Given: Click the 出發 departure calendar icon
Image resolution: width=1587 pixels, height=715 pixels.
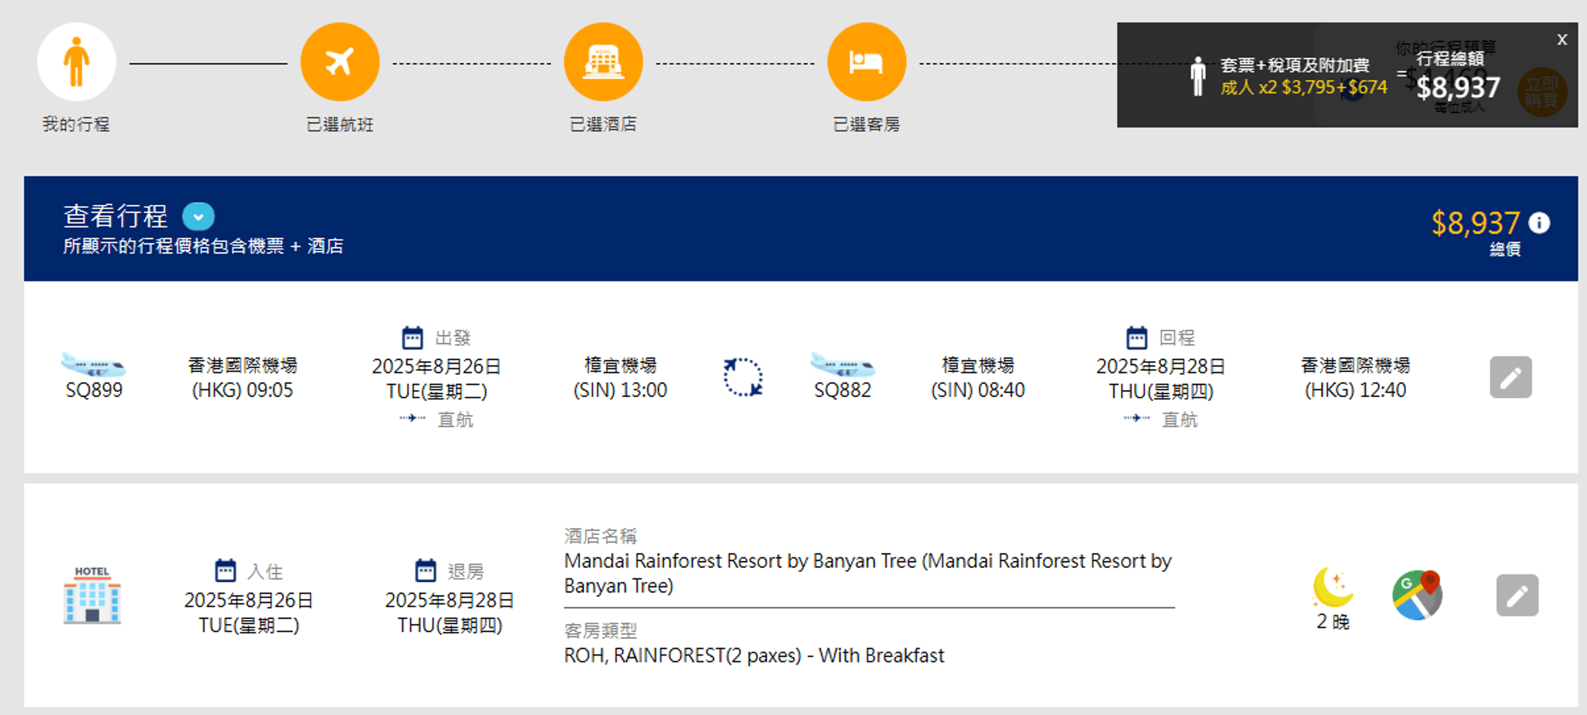Looking at the screenshot, I should (412, 338).
